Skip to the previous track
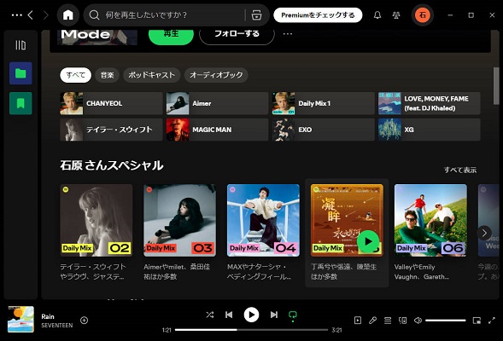The image size is (503, 341). point(229,315)
